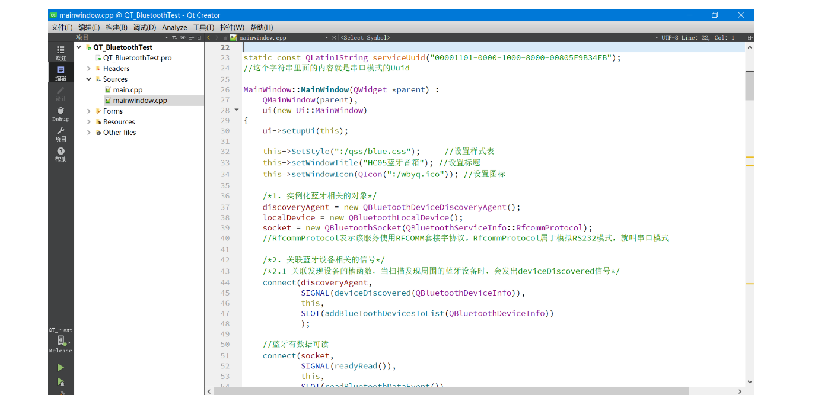Go forward in editor navigation history

click(x=217, y=37)
